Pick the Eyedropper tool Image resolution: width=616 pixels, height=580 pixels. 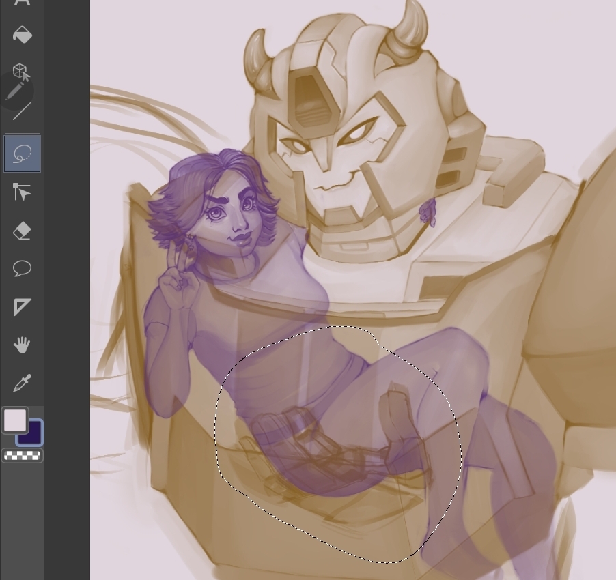pyautogui.click(x=22, y=383)
